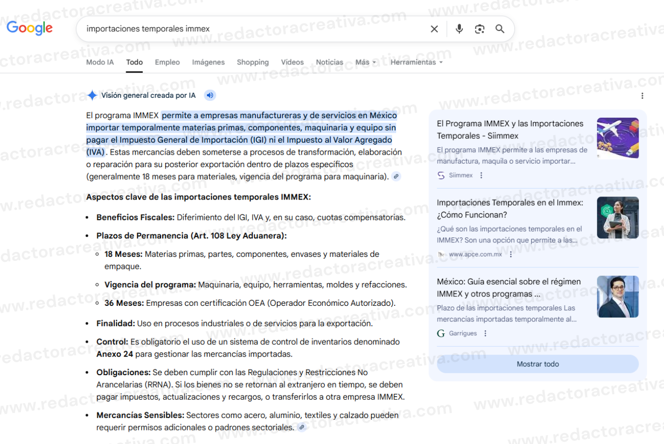Click the 'Anexo 24' bold text
The height and width of the screenshot is (444, 664).
[115, 354]
